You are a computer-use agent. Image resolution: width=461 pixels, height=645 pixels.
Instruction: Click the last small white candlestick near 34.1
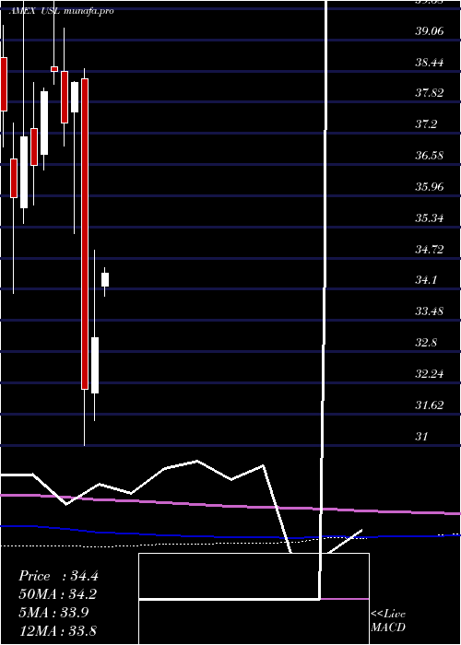(x=105, y=280)
